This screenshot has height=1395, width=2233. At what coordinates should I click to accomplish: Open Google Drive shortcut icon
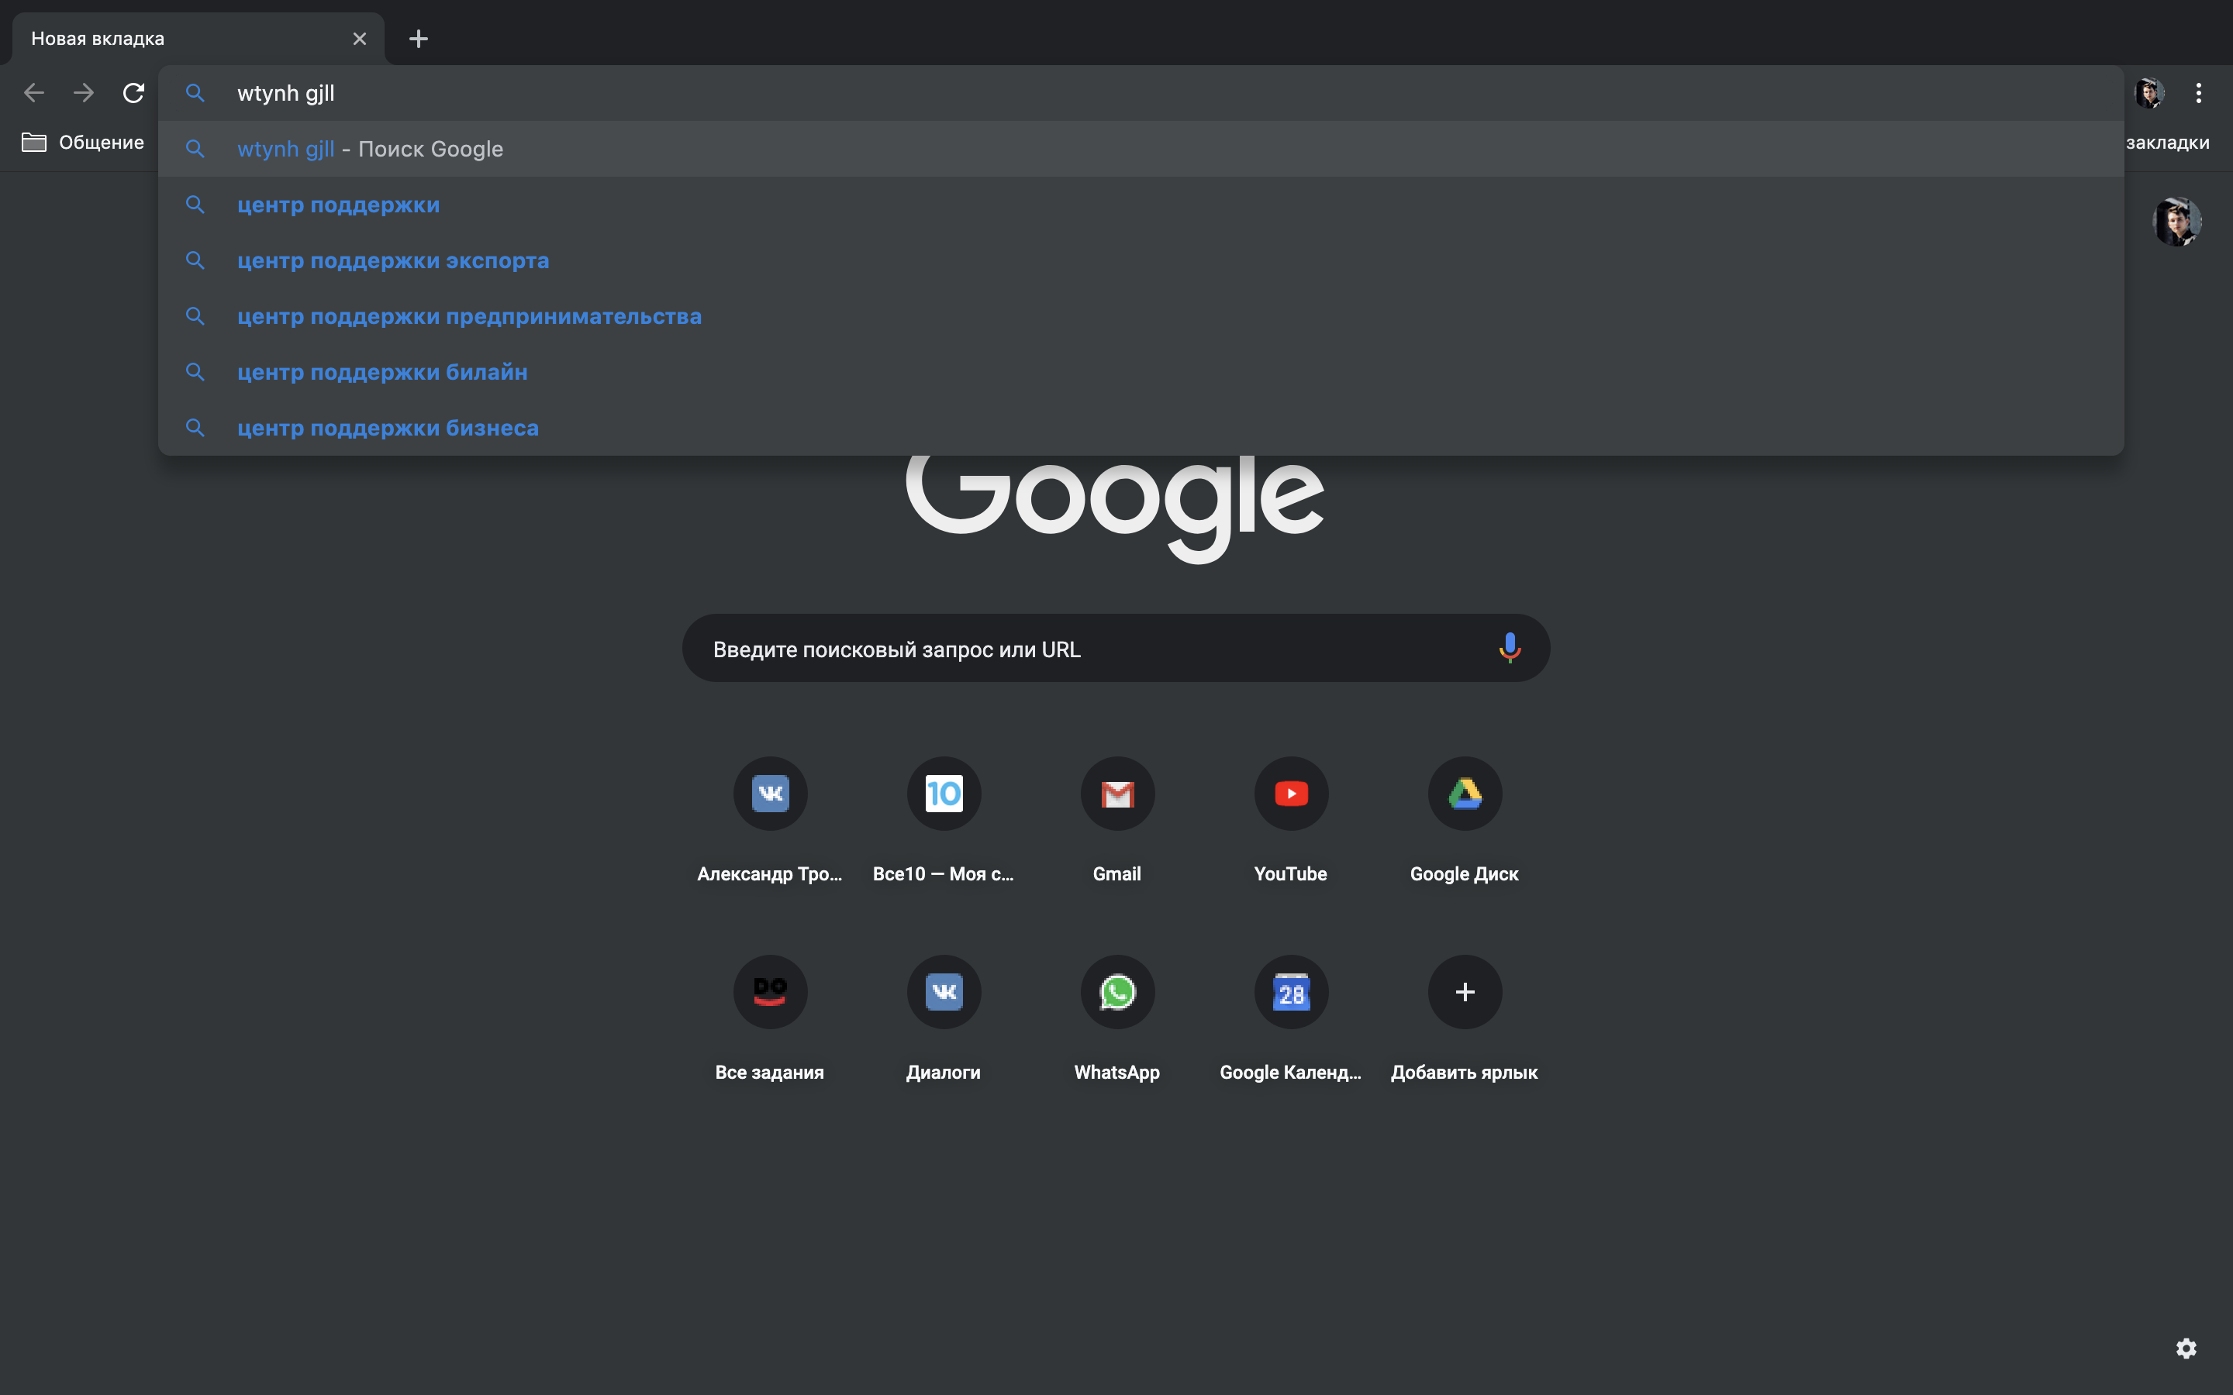(1465, 790)
